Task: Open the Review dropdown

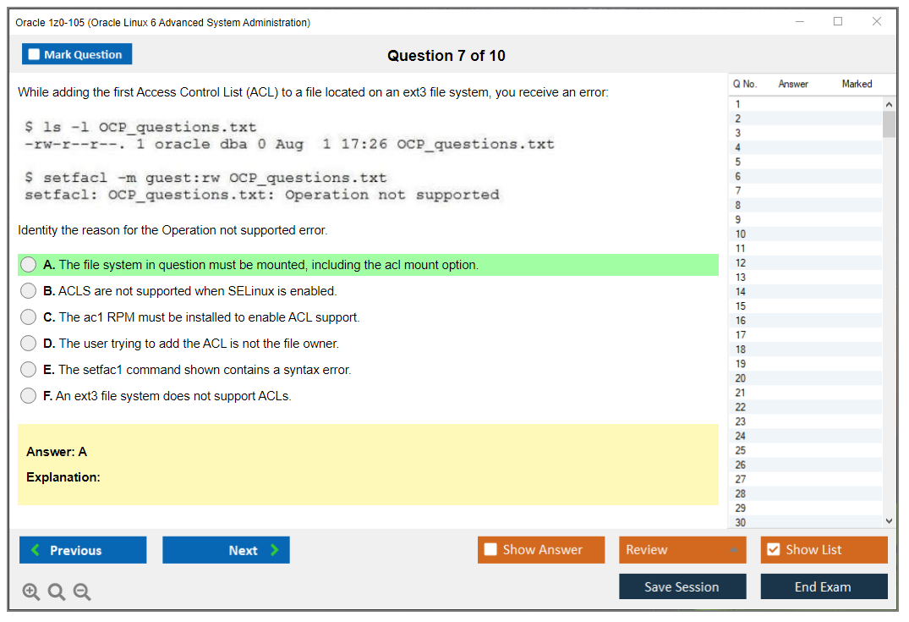Action: point(682,549)
